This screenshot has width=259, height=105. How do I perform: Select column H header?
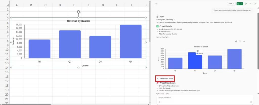[117, 5]
